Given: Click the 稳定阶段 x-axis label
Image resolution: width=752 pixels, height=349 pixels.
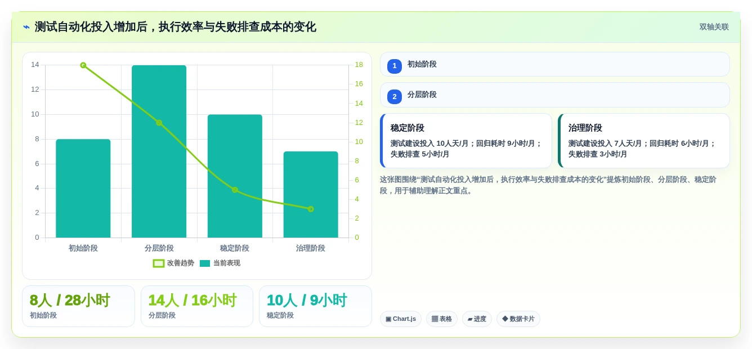Looking at the screenshot, I should pyautogui.click(x=235, y=248).
